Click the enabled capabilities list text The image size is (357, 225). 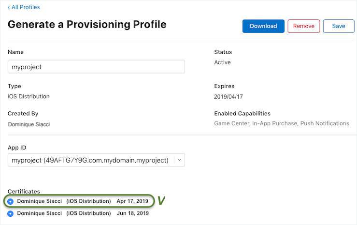(x=281, y=123)
